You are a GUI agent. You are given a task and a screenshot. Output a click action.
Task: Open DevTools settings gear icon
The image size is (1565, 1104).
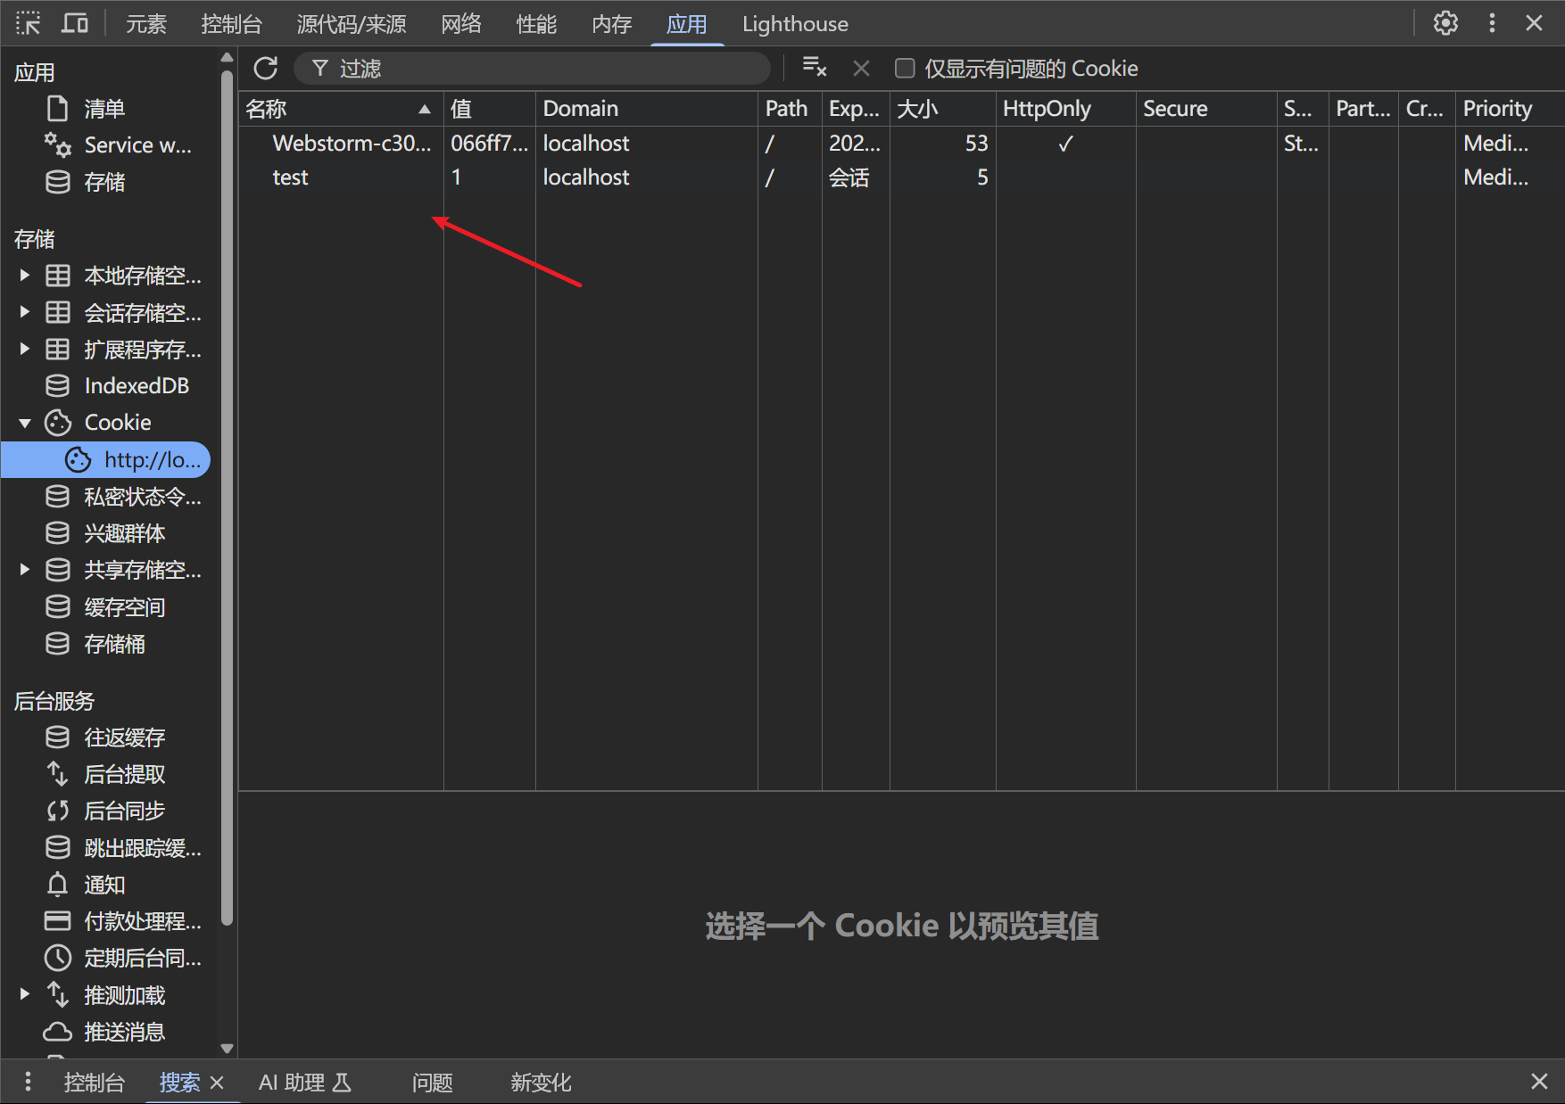1445,23
